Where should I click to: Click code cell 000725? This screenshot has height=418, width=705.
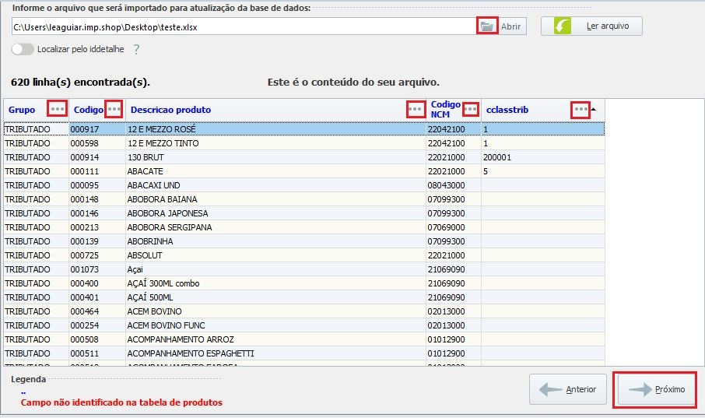[x=97, y=255]
